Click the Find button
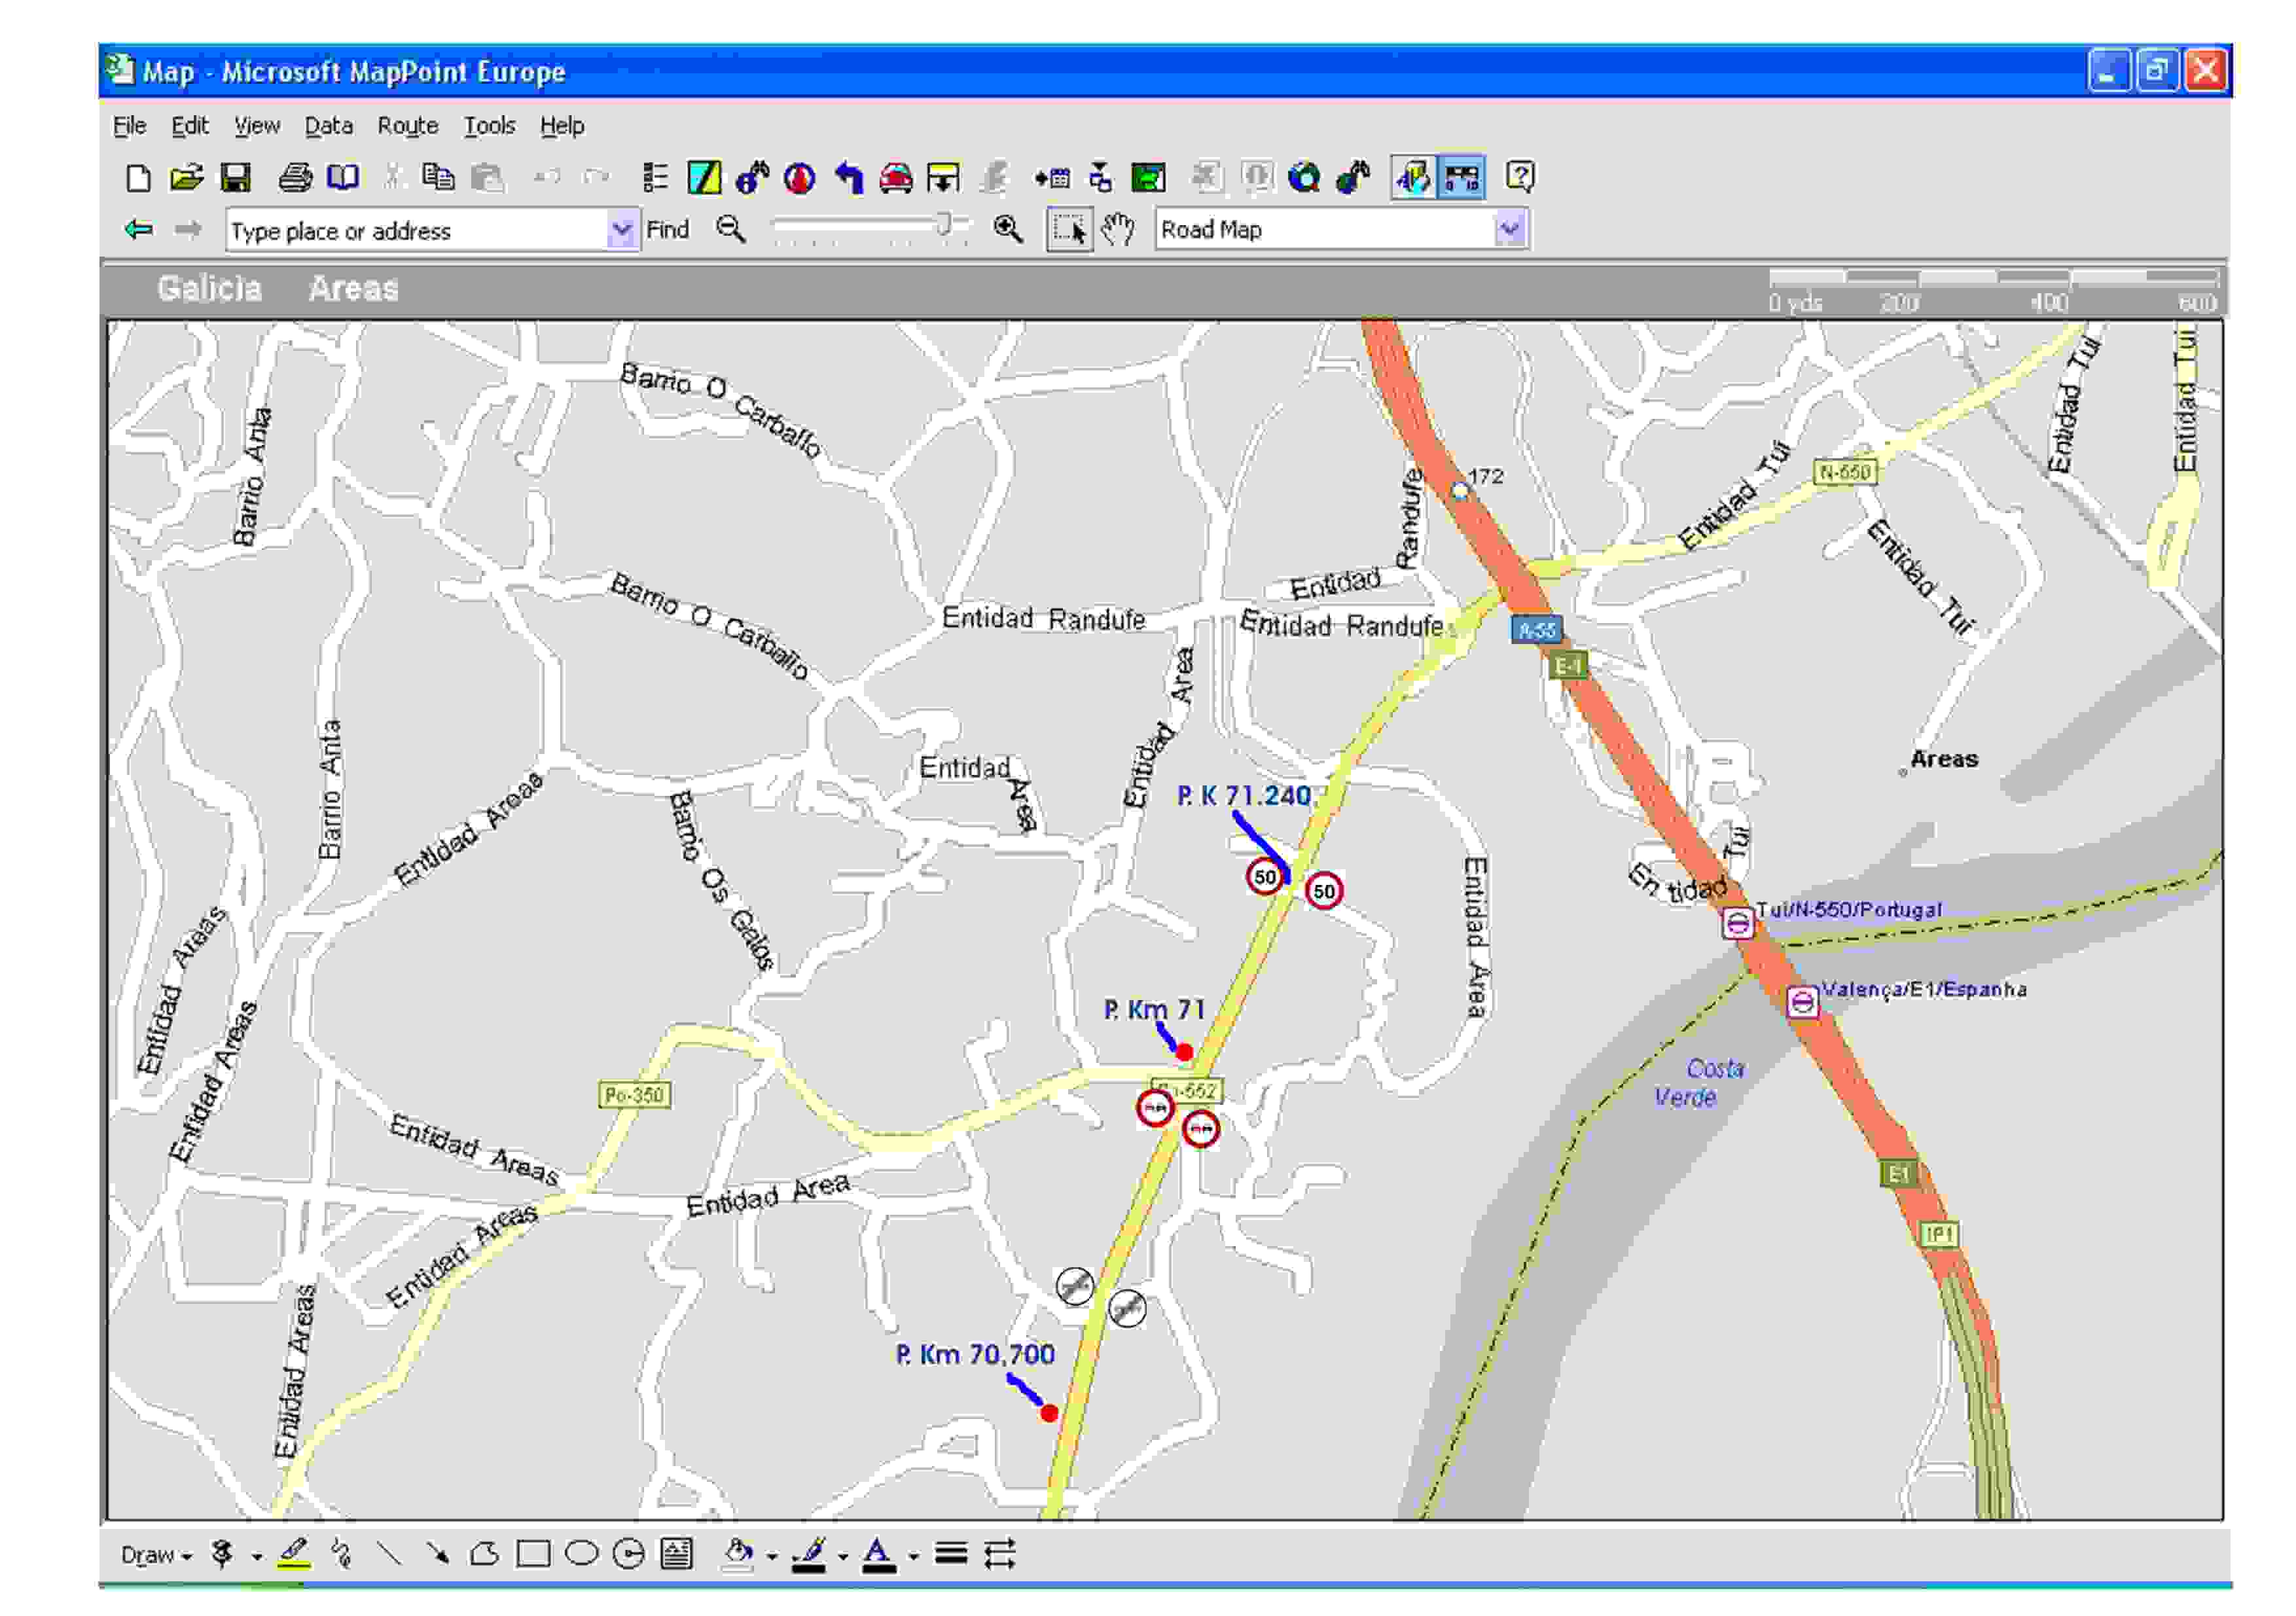2296x1616 pixels. [667, 230]
